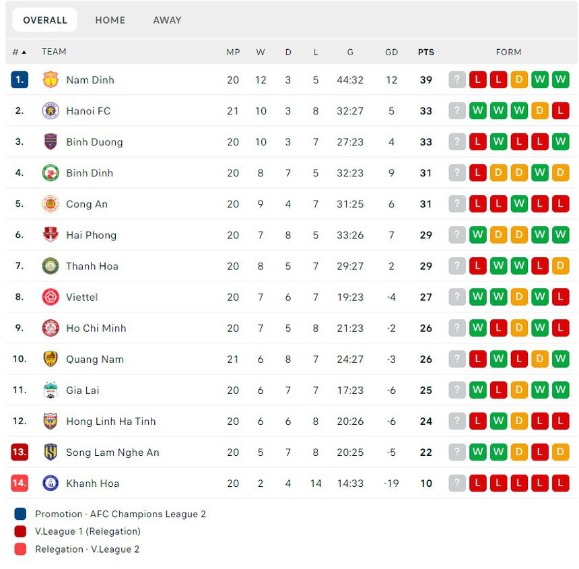This screenshot has height=569, width=579.
Task: Click the Hanoi FC club crest icon
Action: click(50, 111)
